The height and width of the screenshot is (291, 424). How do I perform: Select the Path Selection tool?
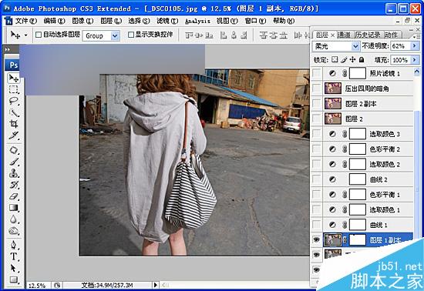[14, 268]
